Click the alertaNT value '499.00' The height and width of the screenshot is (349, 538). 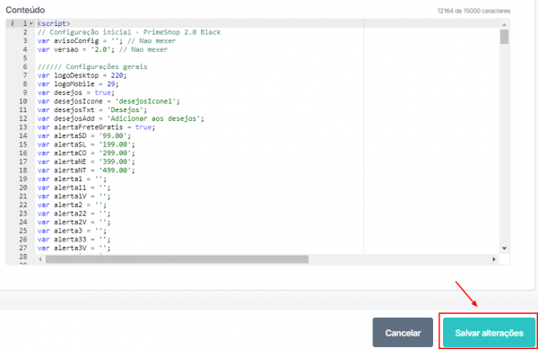pyautogui.click(x=115, y=170)
